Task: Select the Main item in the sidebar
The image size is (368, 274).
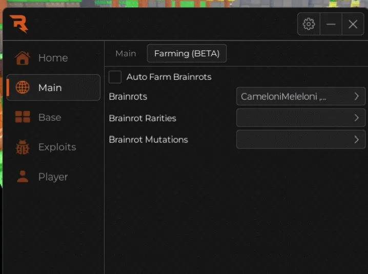Action: click(53, 88)
